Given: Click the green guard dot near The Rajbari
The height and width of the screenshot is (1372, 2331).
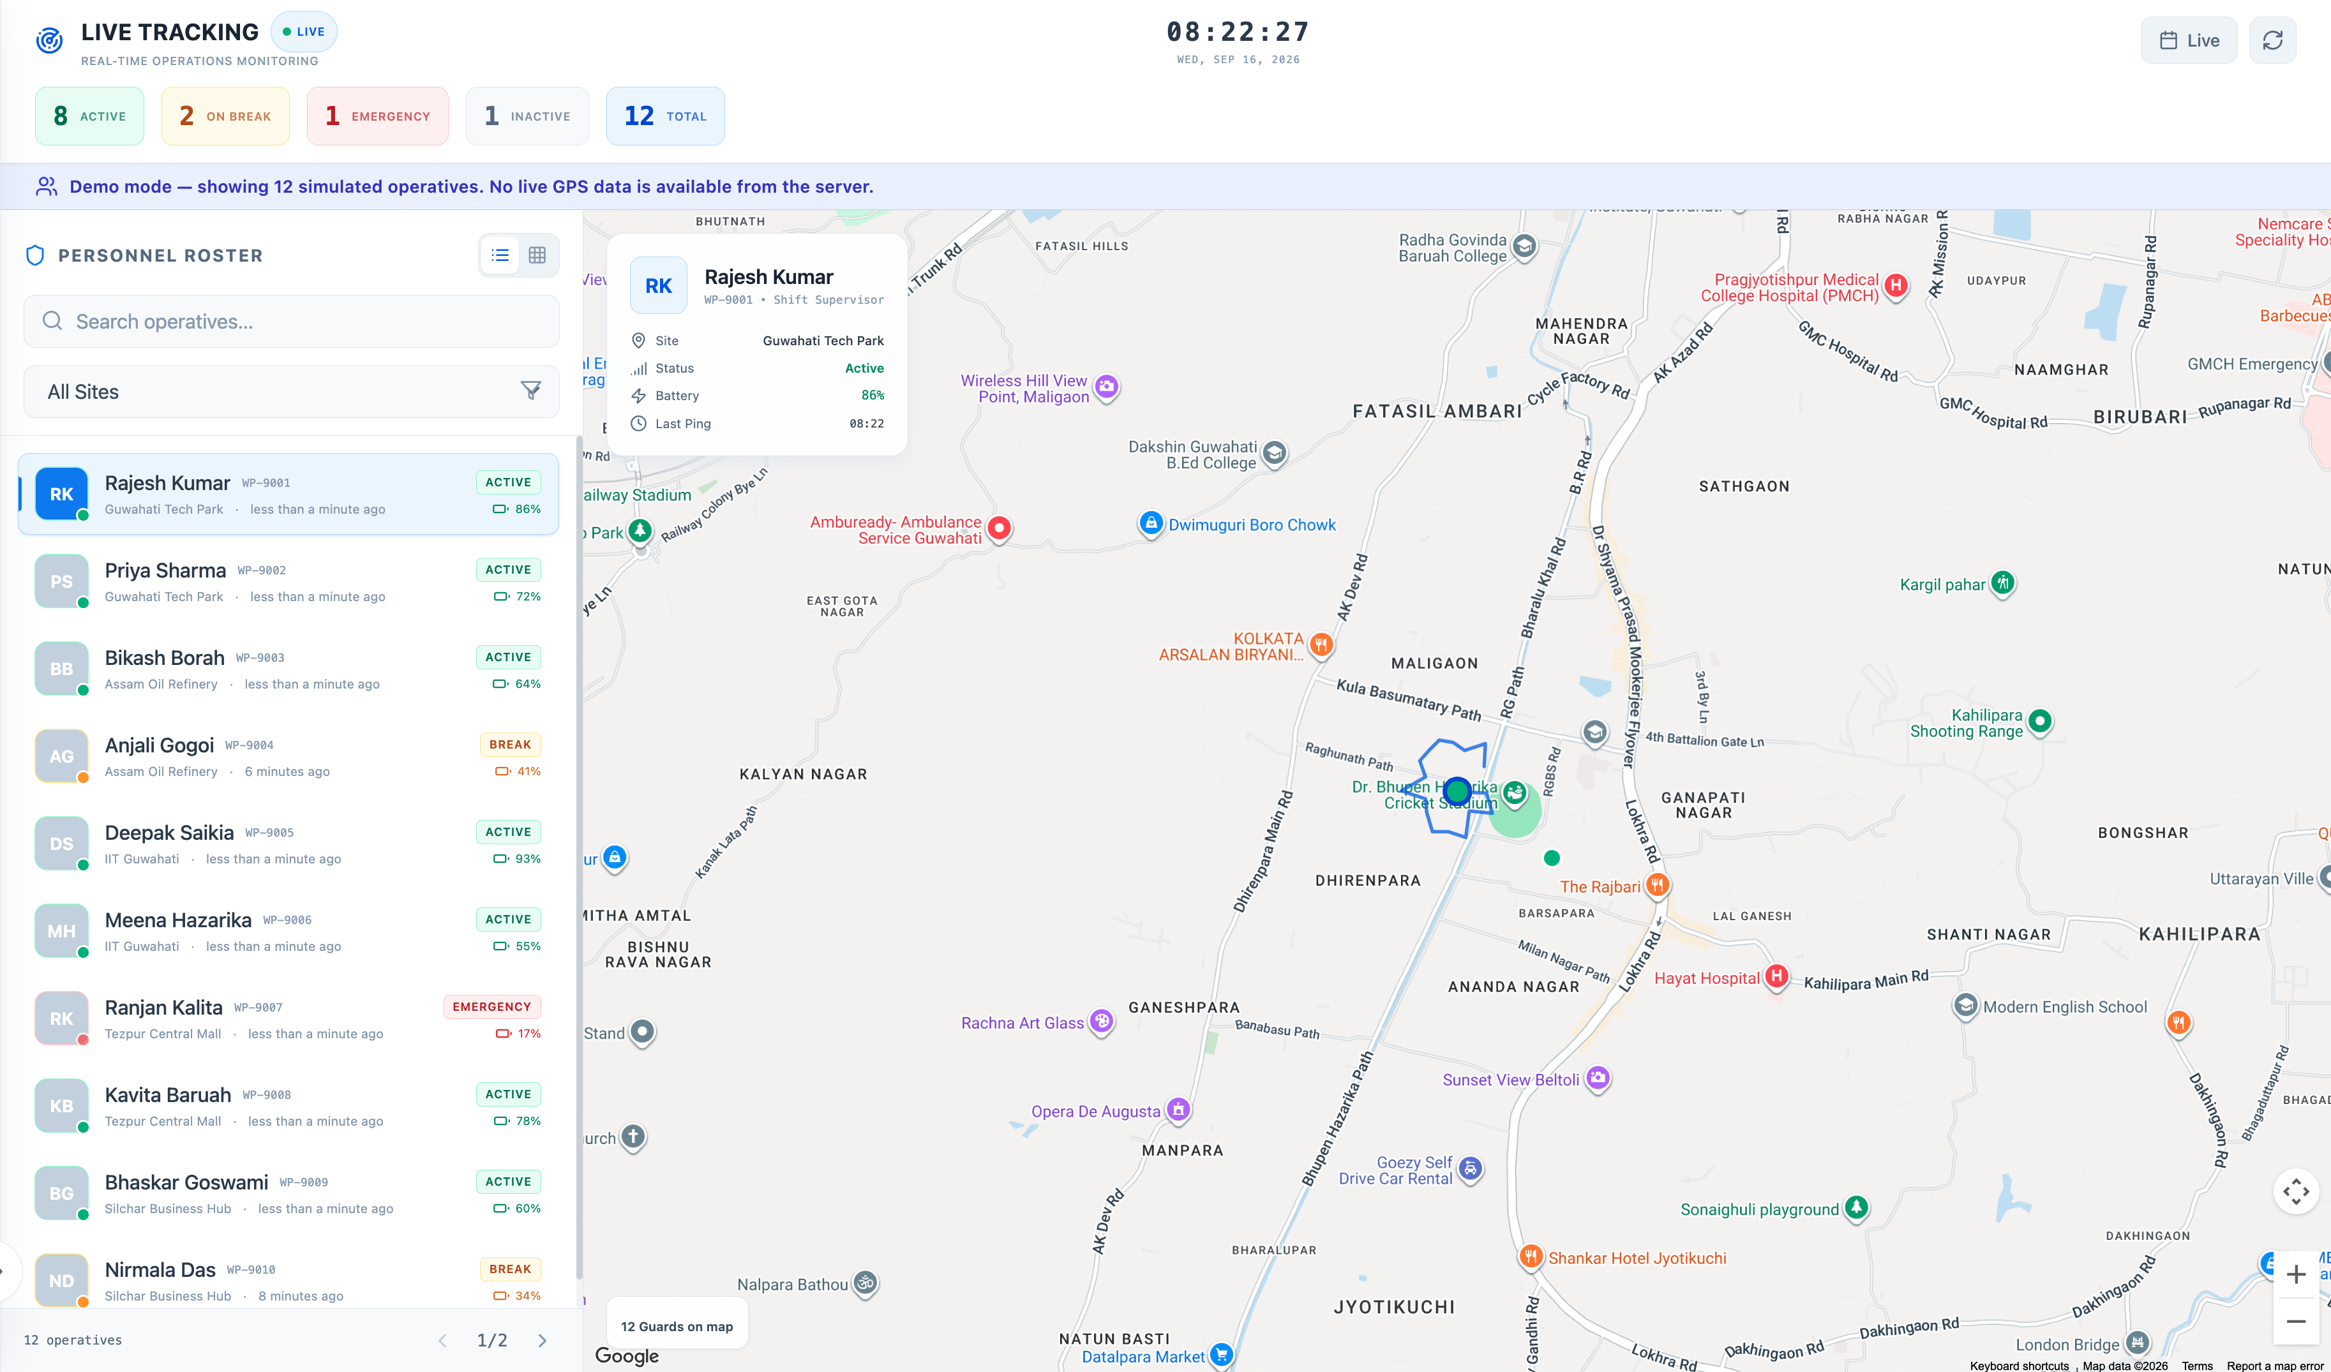Looking at the screenshot, I should coord(1552,859).
